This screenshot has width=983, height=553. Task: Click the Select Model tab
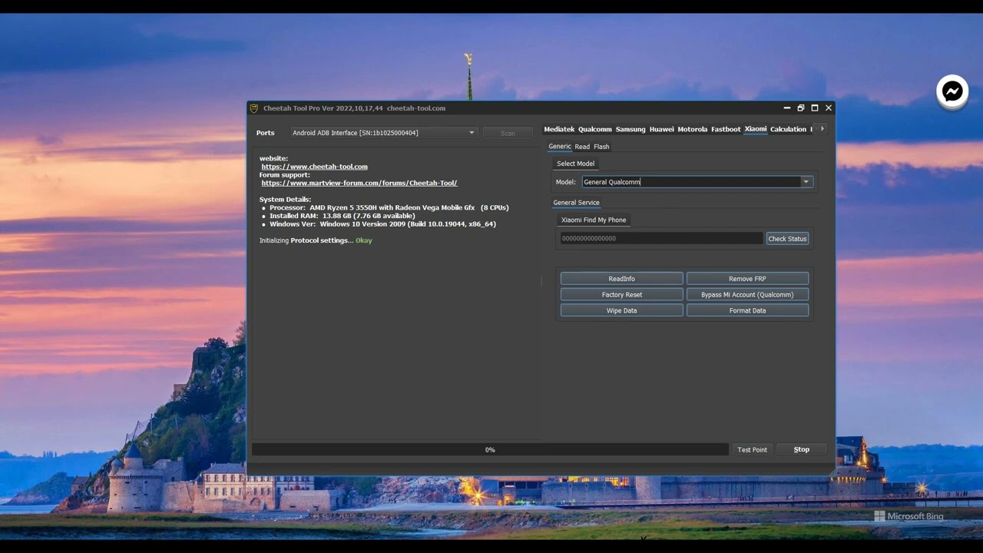click(575, 164)
